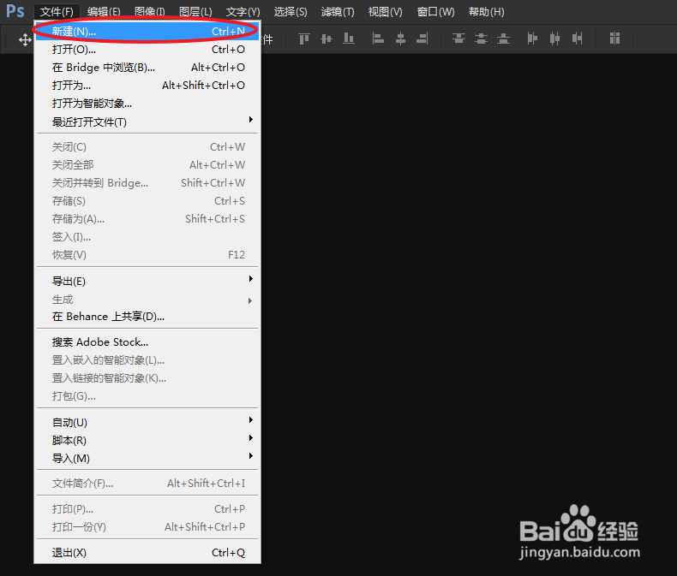677x576 pixels.
Task: Select the Move tool icon
Action: [x=25, y=40]
